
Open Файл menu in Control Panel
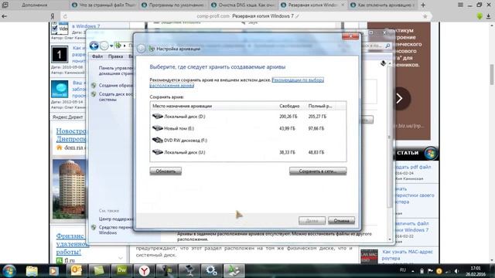point(97,56)
